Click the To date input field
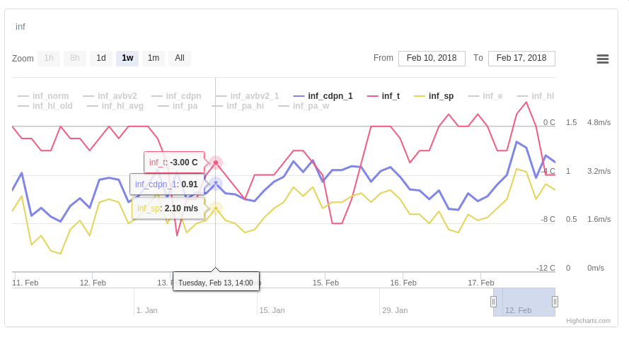The width and height of the screenshot is (629, 342). [x=521, y=58]
